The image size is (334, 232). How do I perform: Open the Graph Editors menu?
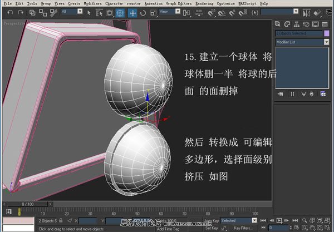pyautogui.click(x=179, y=3)
